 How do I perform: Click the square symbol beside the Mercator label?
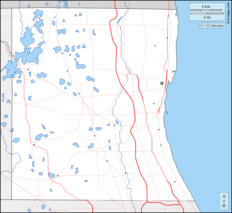tap(208, 26)
